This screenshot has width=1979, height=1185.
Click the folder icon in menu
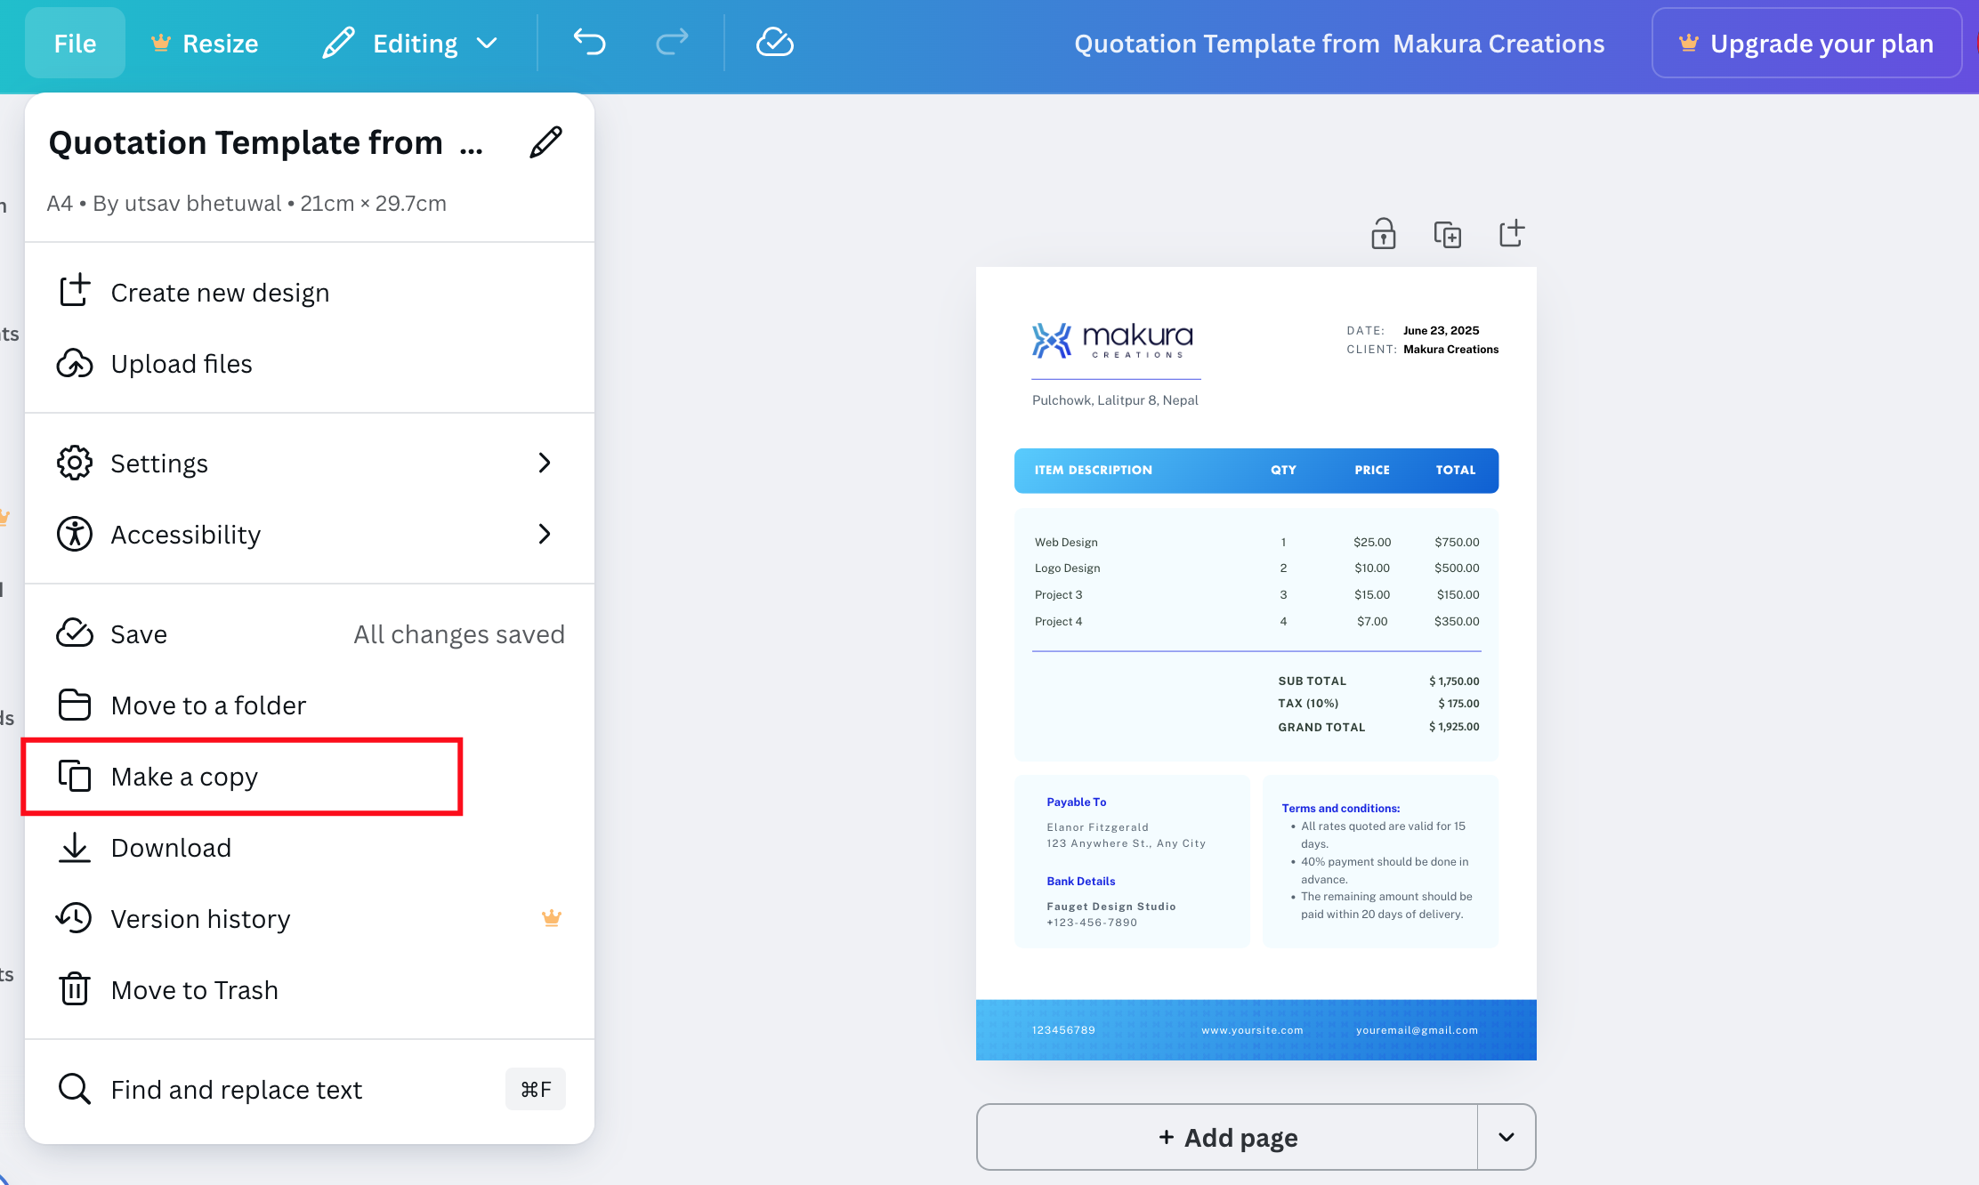(75, 705)
